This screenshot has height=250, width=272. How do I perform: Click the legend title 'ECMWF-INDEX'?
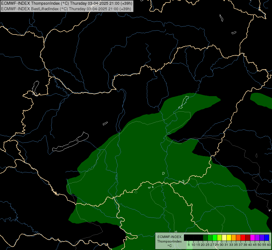coord(169,237)
